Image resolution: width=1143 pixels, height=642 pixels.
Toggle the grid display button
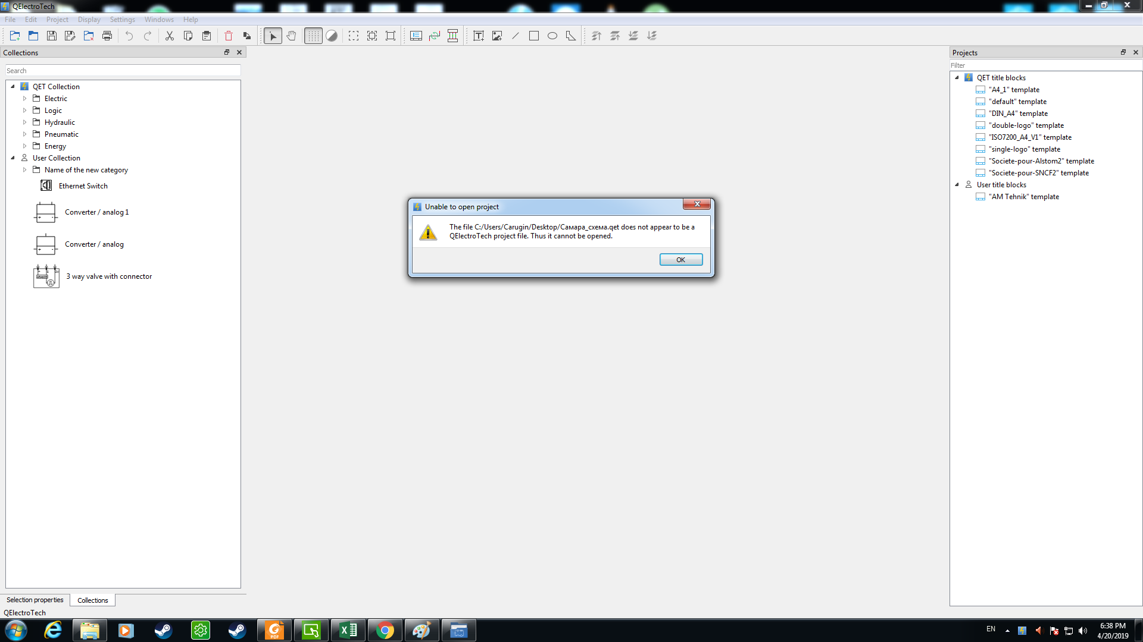(x=313, y=36)
